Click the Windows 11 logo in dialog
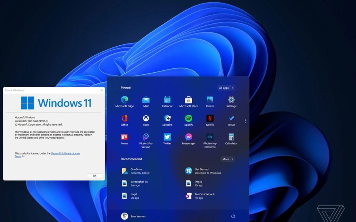The height and width of the screenshot is (222, 356). [x=56, y=103]
